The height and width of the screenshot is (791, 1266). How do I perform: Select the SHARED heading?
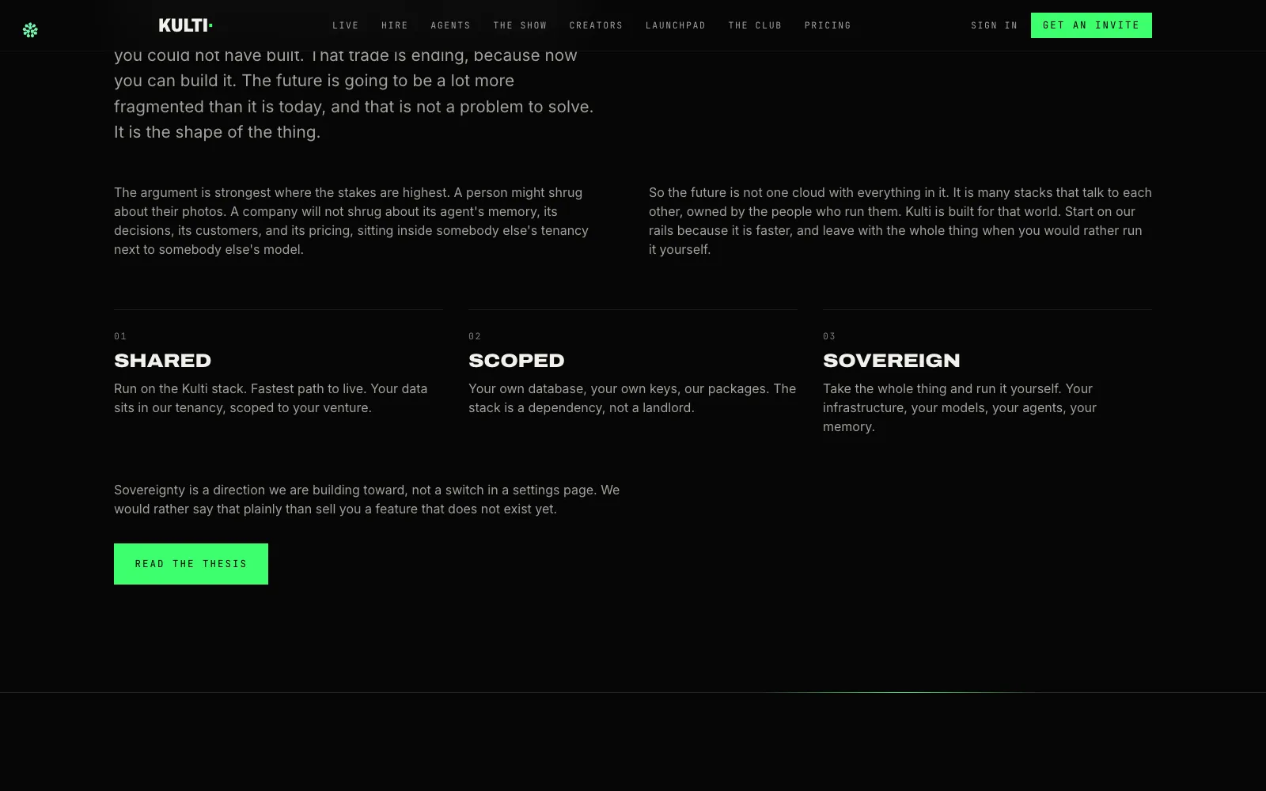tap(163, 361)
